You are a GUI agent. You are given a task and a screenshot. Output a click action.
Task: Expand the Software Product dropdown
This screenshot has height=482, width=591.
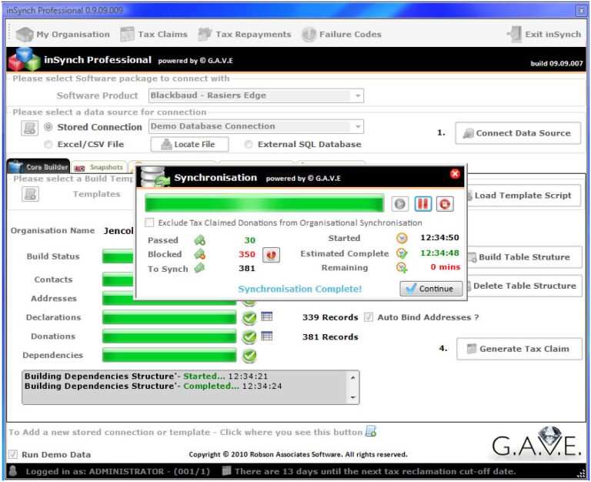coord(356,96)
